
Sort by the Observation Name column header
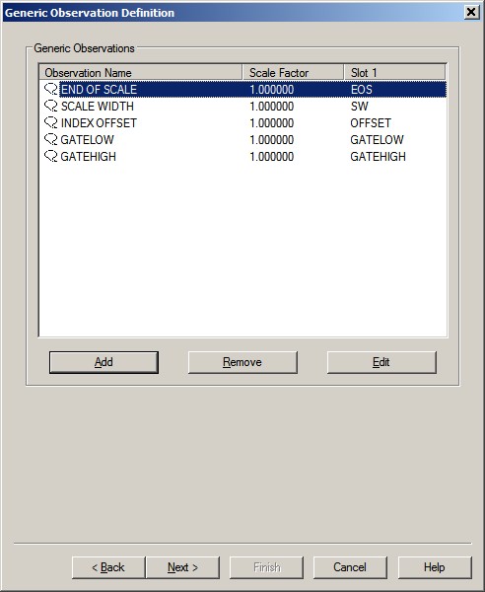tap(141, 72)
